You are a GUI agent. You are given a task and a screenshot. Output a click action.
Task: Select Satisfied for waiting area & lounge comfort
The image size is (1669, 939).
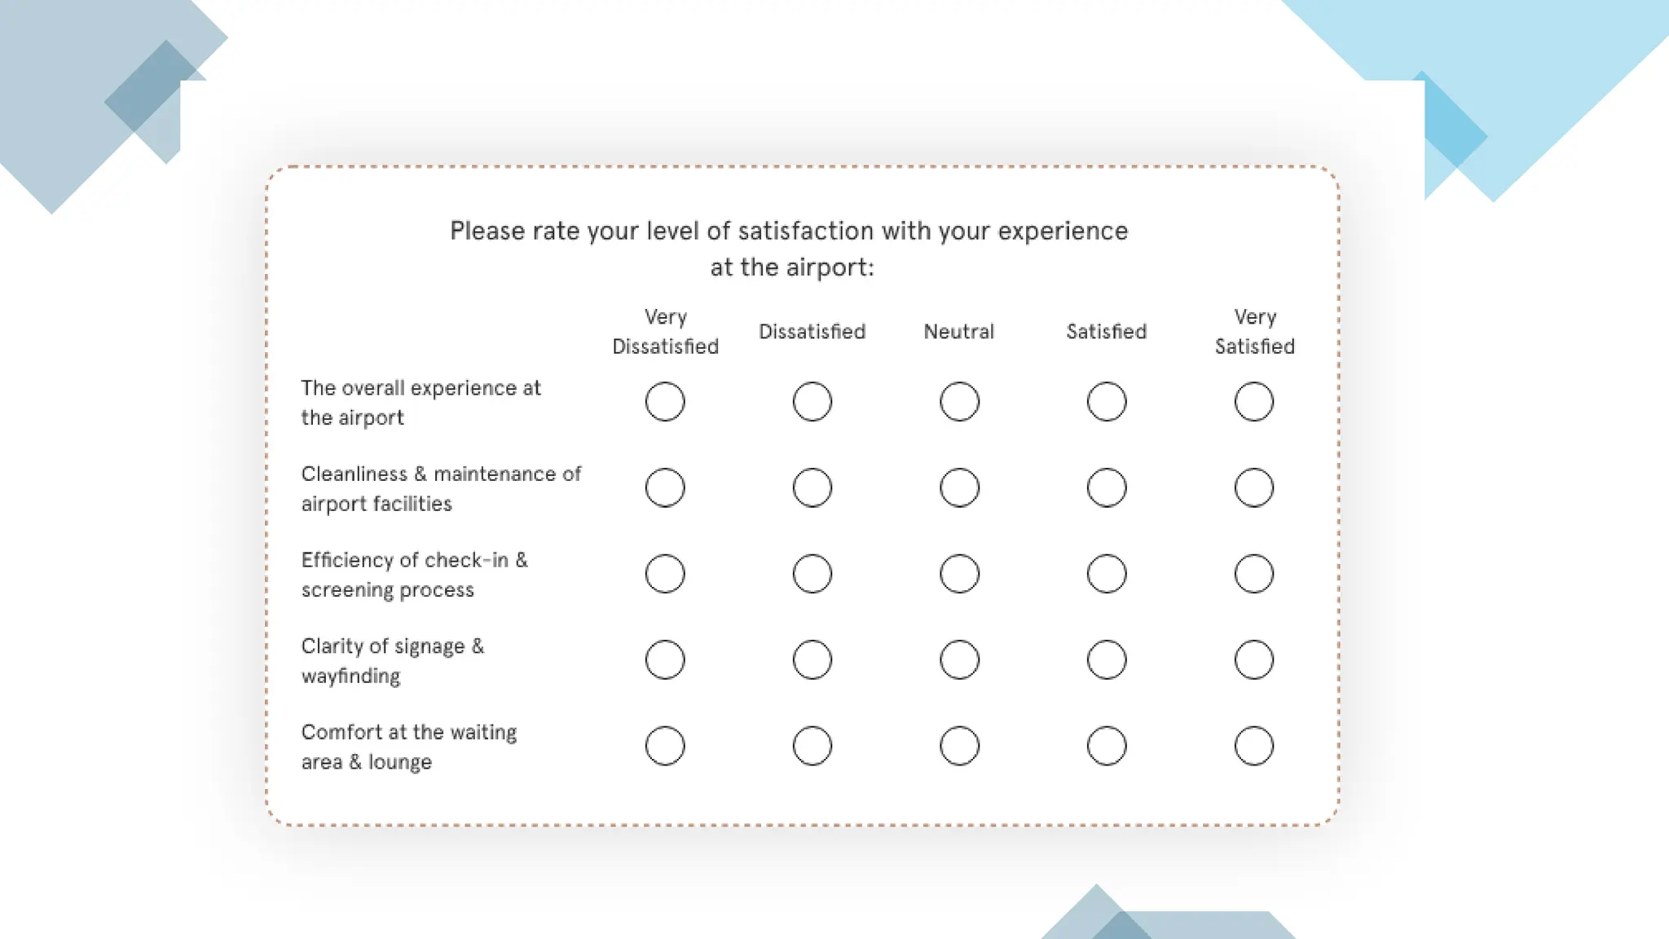click(x=1106, y=746)
